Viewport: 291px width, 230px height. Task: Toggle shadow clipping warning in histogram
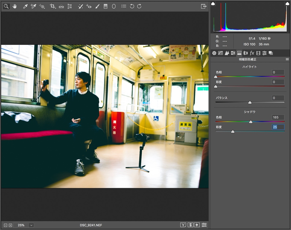(x=213, y=3)
